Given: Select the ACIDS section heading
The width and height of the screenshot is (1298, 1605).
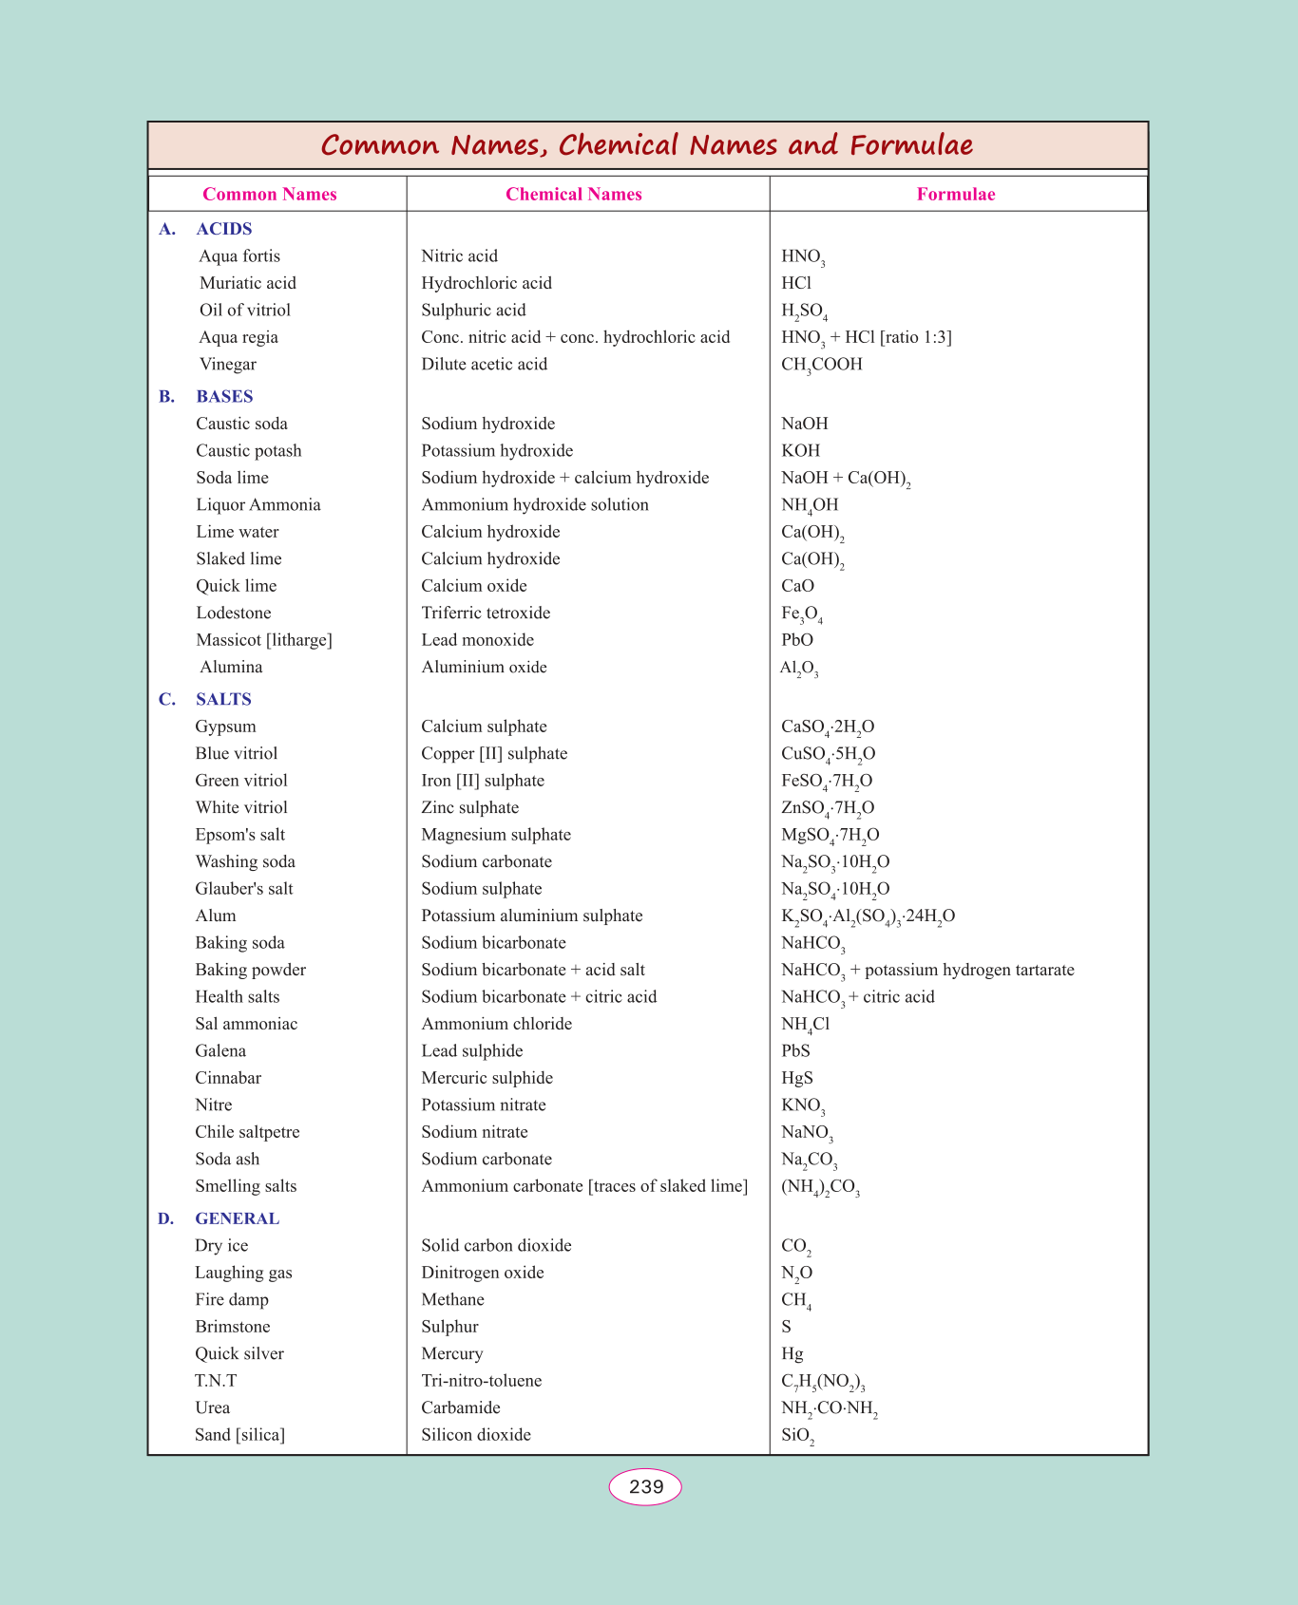Looking at the screenshot, I should tap(223, 229).
